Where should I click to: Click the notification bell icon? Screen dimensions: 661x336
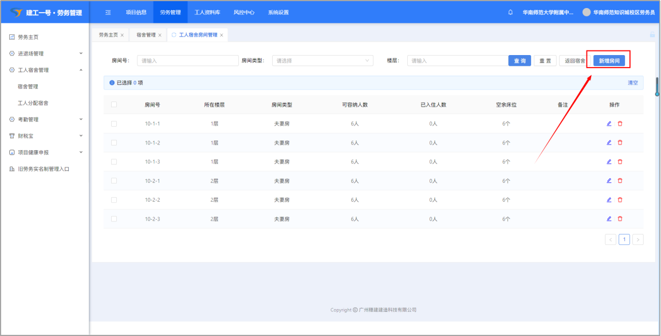coord(510,12)
